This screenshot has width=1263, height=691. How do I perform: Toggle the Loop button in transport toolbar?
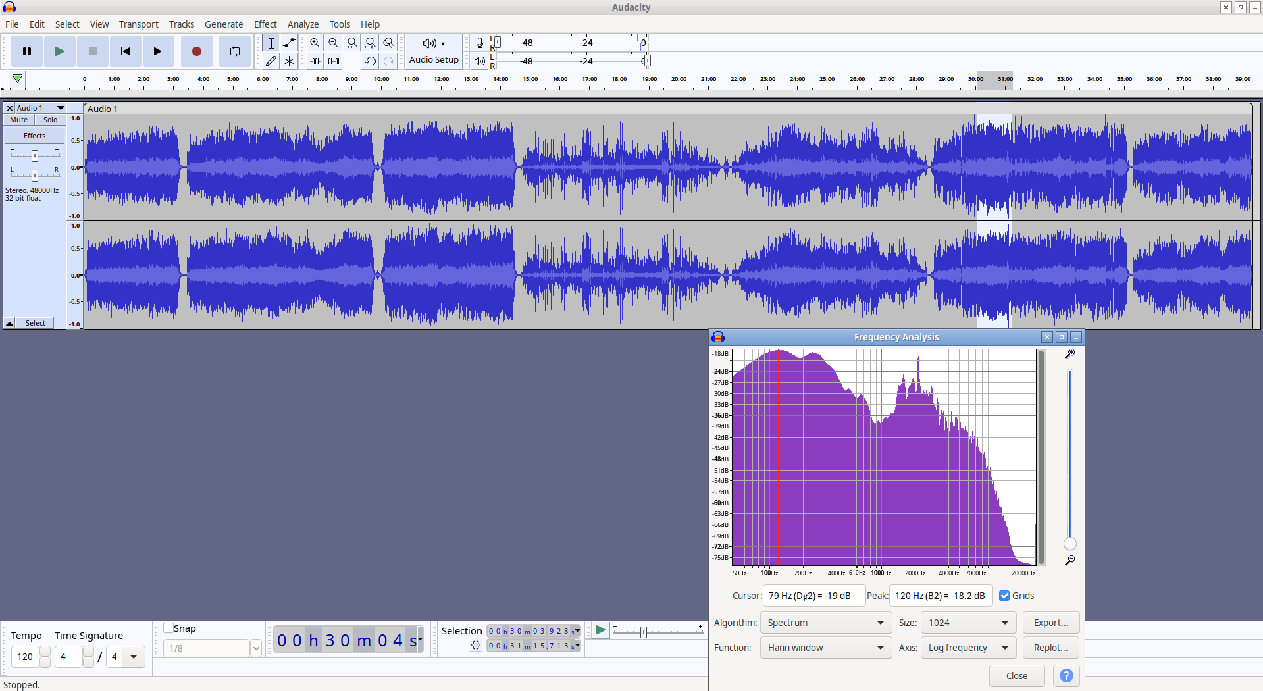click(x=234, y=51)
